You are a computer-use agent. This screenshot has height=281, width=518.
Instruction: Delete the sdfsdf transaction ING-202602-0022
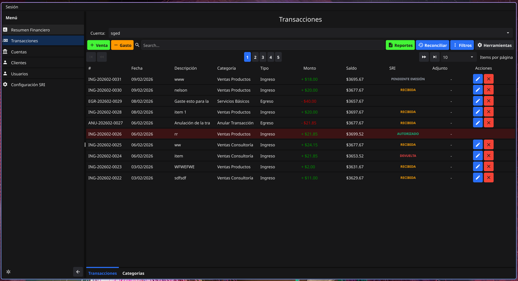pos(488,178)
